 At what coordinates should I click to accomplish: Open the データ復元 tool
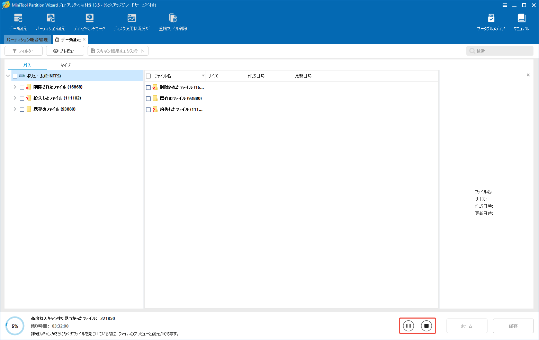pos(18,21)
